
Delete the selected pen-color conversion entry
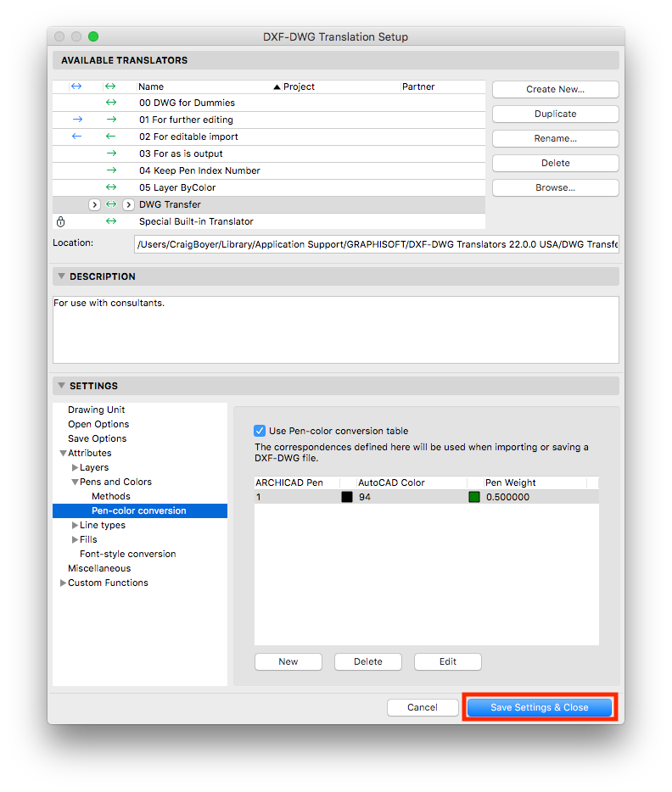click(x=368, y=661)
